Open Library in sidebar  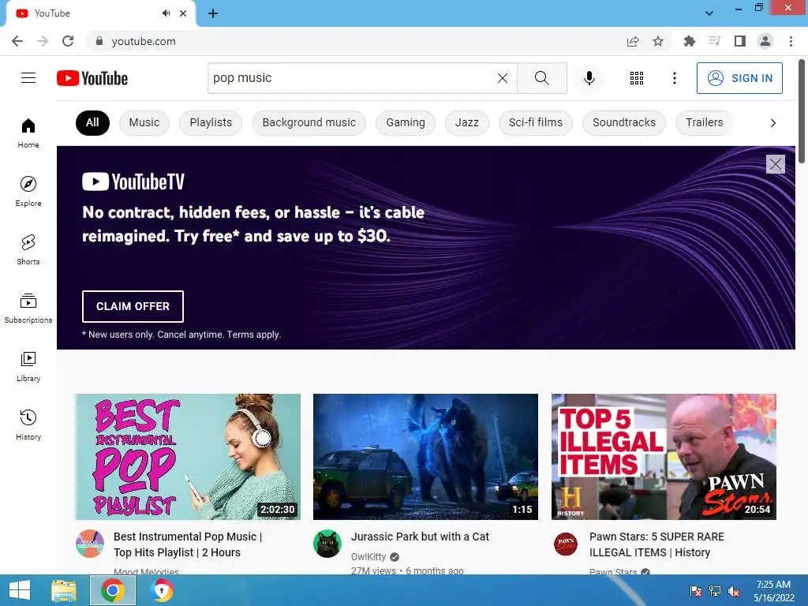pos(28,366)
